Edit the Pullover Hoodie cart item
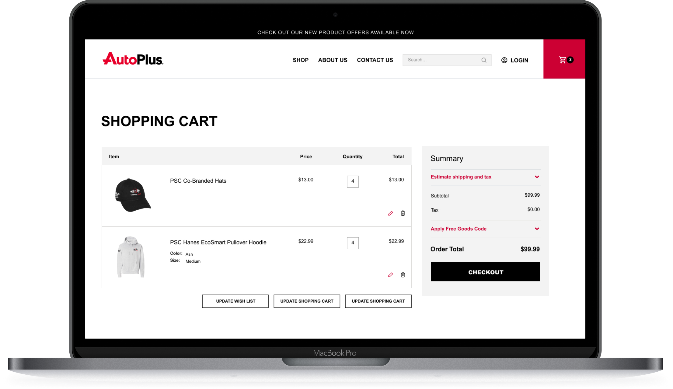Screen dimensions: 673x389 pyautogui.click(x=390, y=275)
